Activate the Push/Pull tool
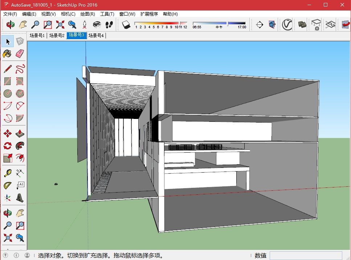 (x=20, y=133)
